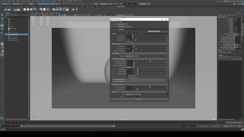Open the Sample Mode dropdown
Viewport: 244px width, 137px height.
coord(130,67)
